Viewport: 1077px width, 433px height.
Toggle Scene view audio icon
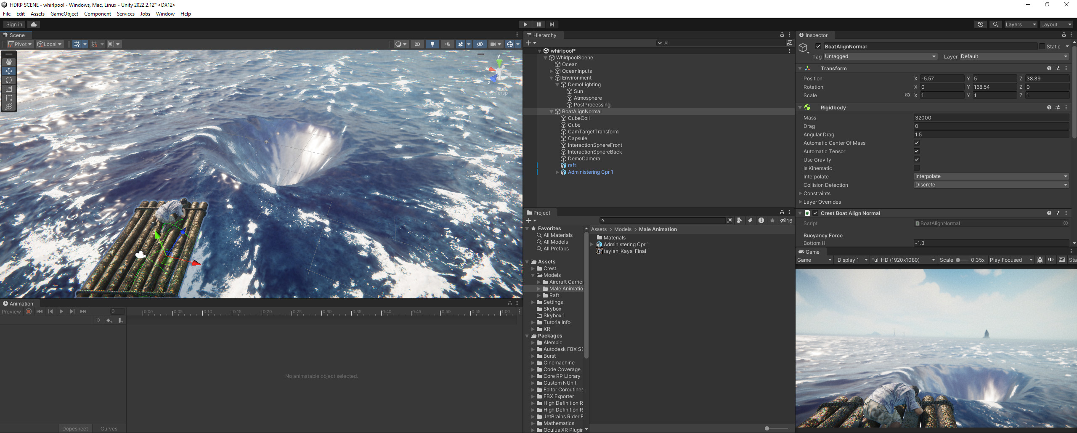(x=448, y=44)
